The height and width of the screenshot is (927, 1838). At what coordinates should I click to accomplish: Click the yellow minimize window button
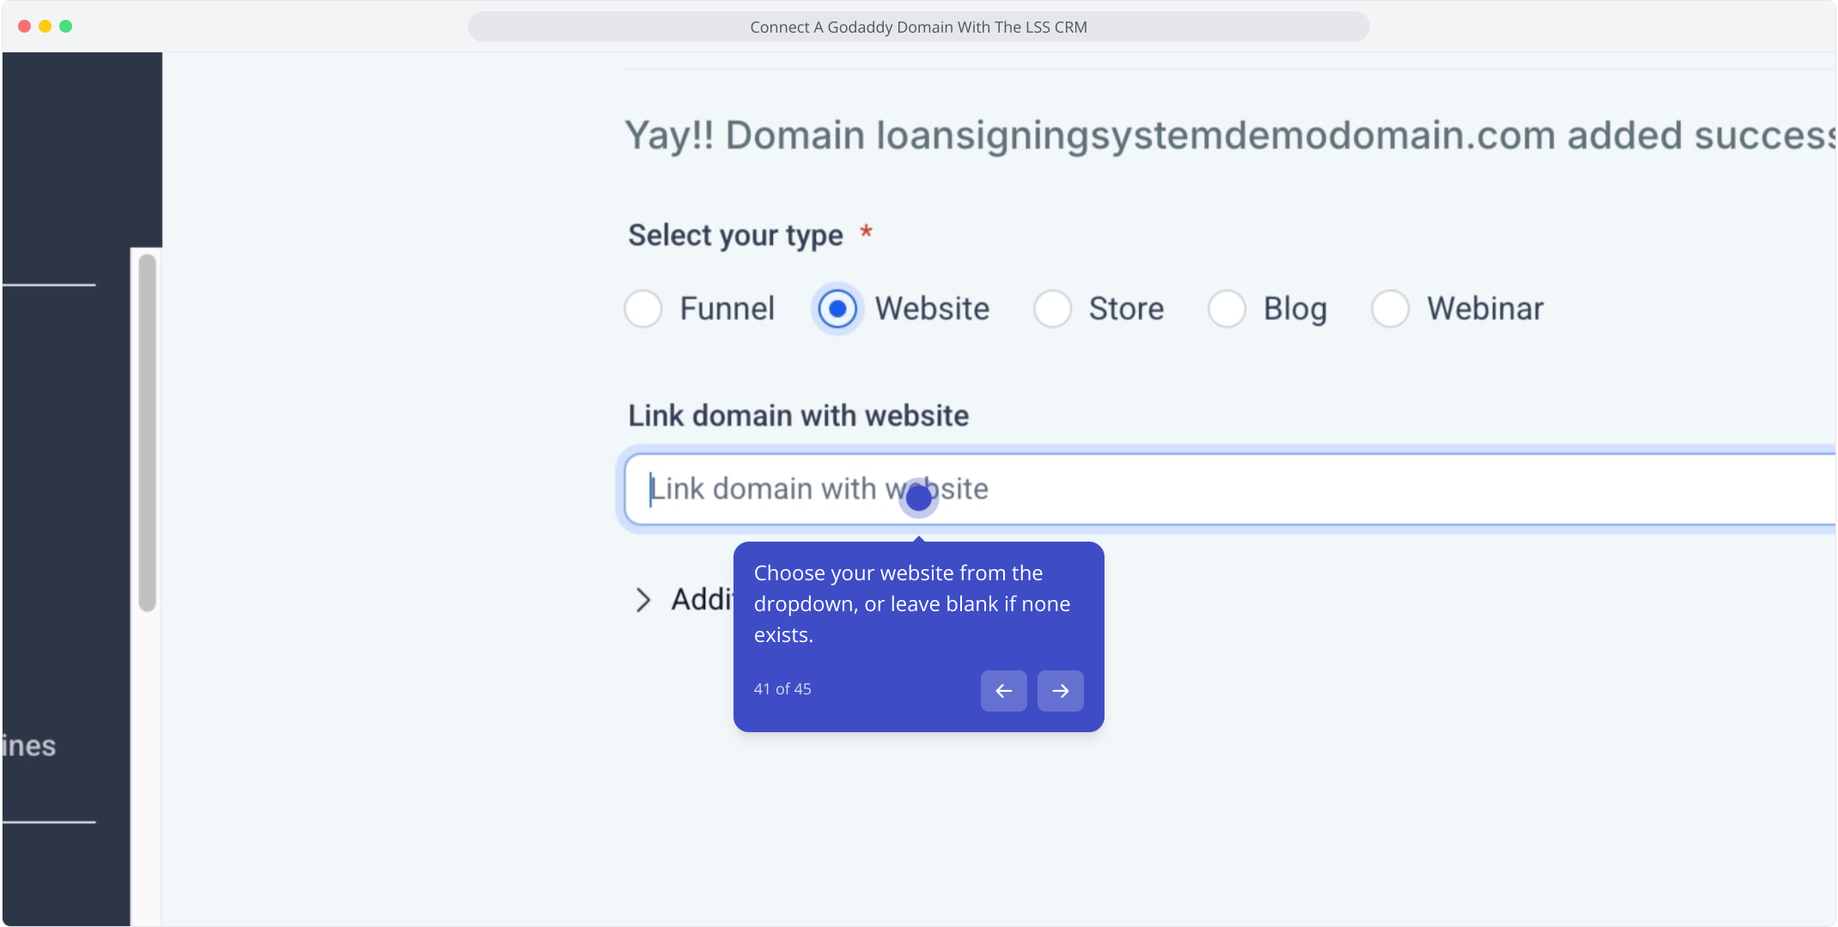pos(46,26)
